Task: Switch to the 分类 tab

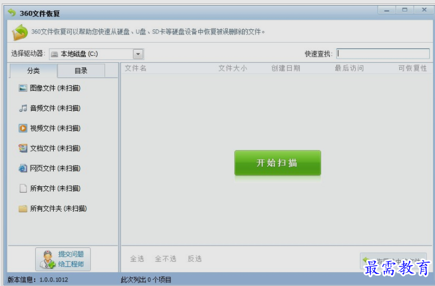Action: [x=34, y=70]
